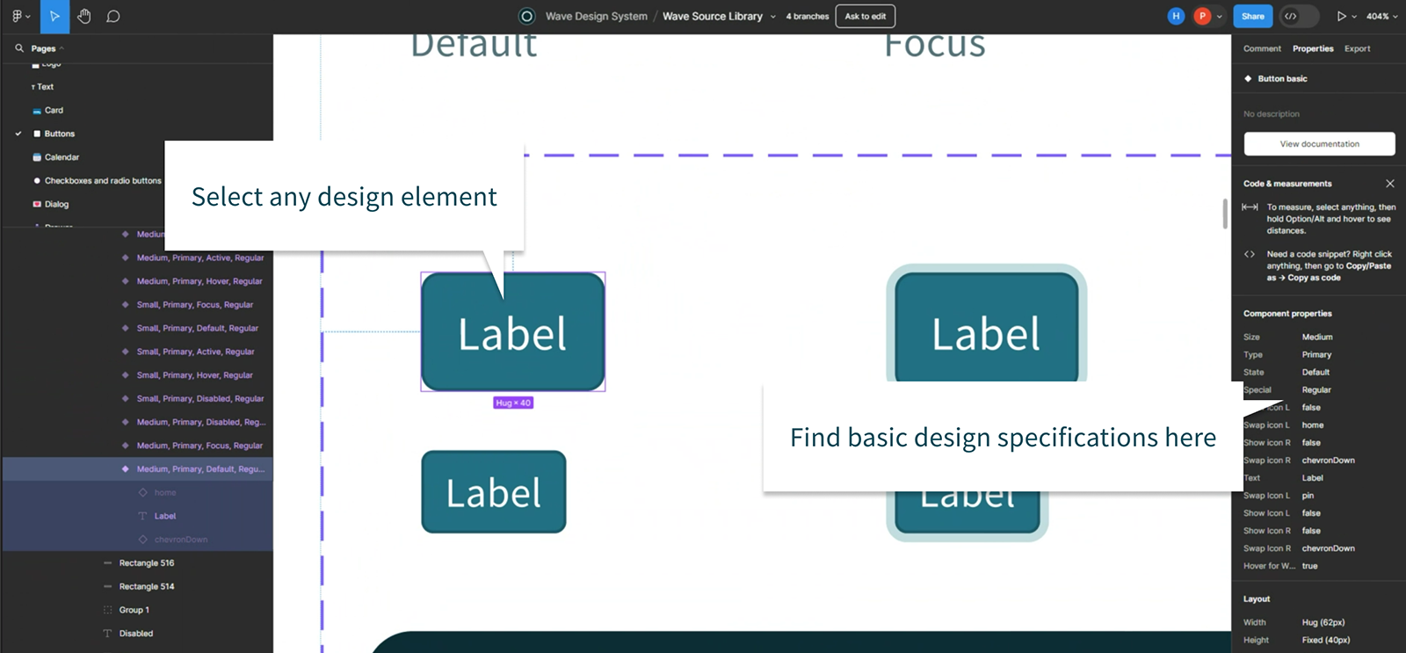Viewport: 1406px width, 653px height.
Task: Select Small, Primary, Disabled, Regular layer
Action: pos(199,399)
